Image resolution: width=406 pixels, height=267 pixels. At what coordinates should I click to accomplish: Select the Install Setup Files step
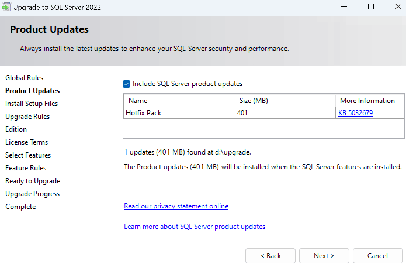[32, 104]
